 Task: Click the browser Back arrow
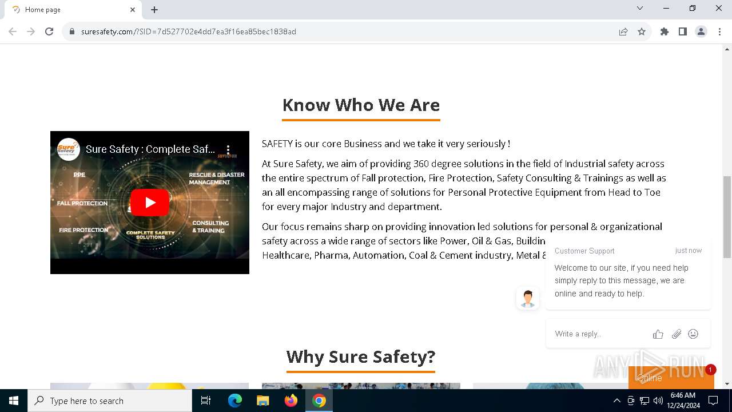13,31
